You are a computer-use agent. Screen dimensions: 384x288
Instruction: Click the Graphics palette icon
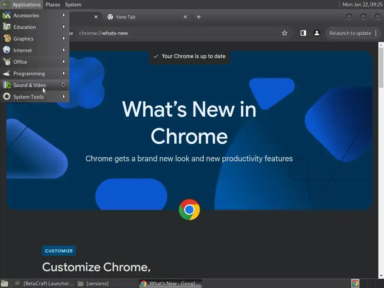tap(7, 39)
